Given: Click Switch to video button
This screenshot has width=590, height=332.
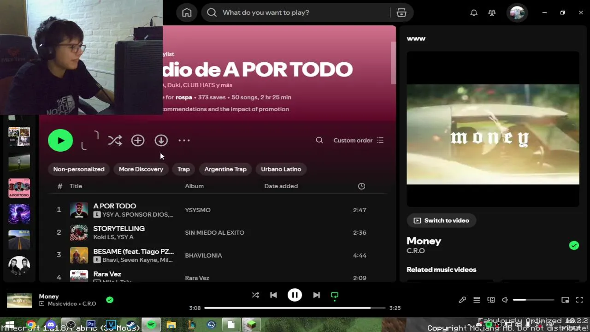Looking at the screenshot, I should [442, 220].
